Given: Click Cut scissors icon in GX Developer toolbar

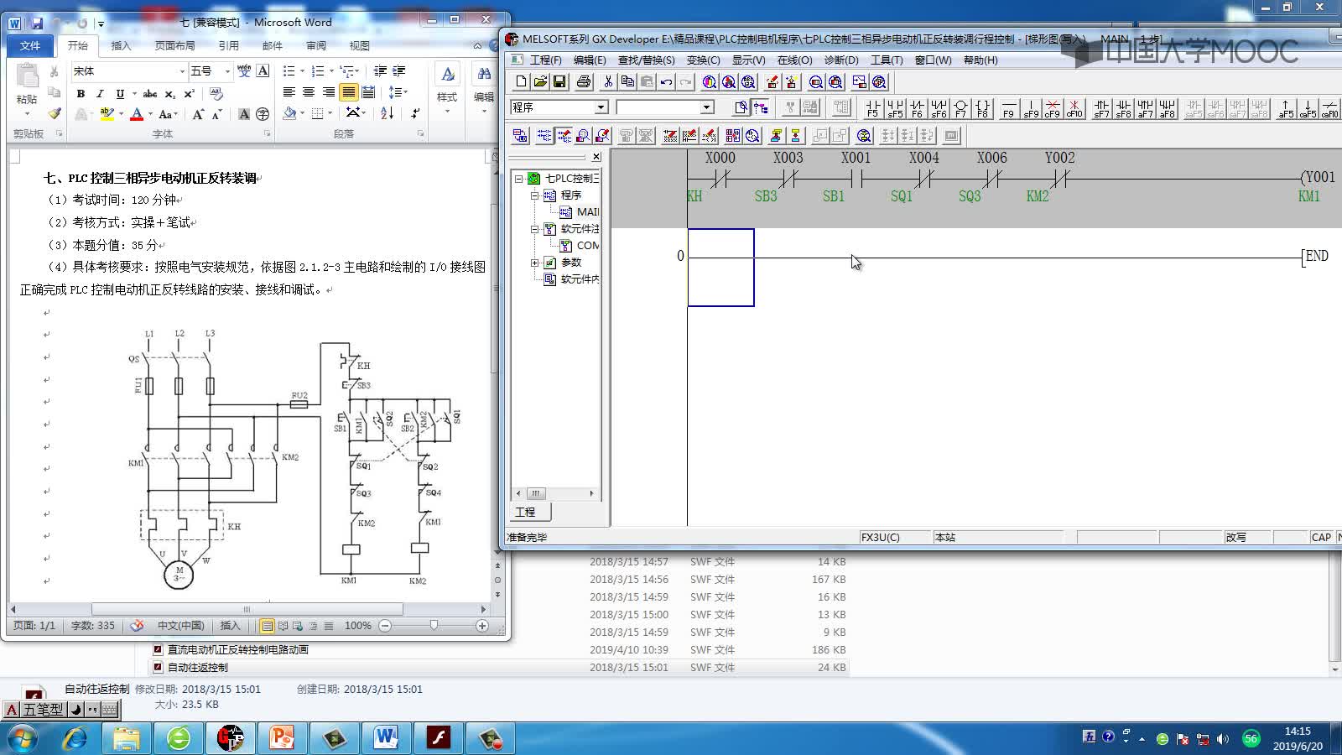Looking at the screenshot, I should click(608, 81).
